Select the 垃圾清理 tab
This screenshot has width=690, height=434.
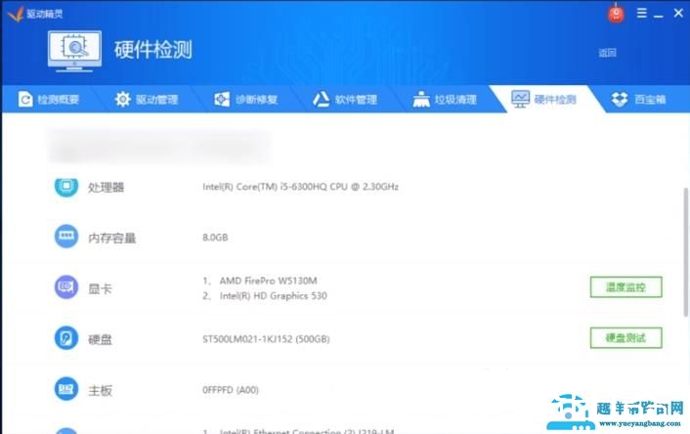click(445, 100)
